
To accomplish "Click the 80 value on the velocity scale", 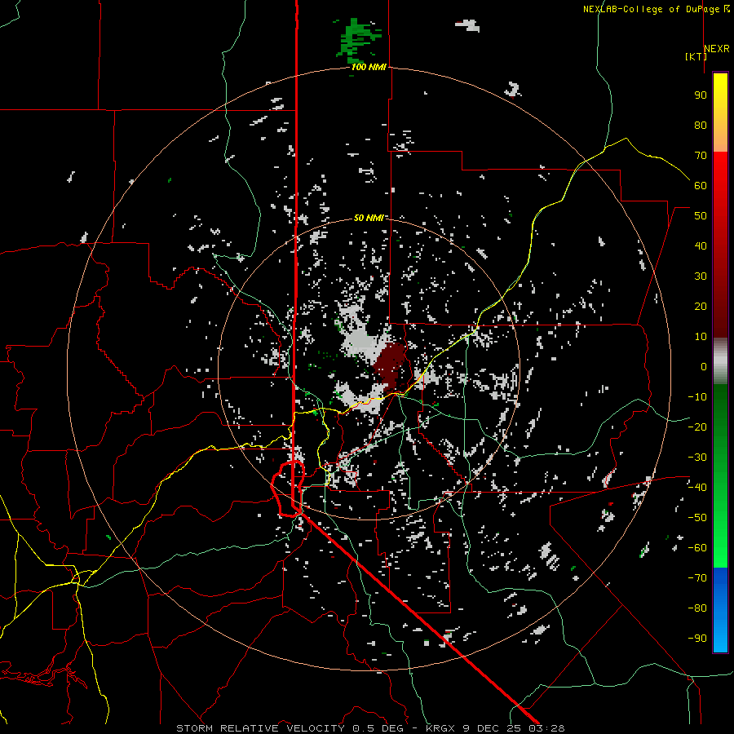I will pyautogui.click(x=701, y=125).
